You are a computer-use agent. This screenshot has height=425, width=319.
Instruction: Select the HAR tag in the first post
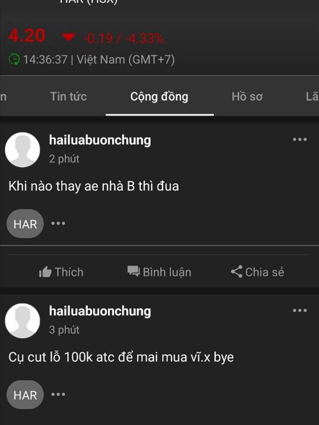pyautogui.click(x=25, y=224)
